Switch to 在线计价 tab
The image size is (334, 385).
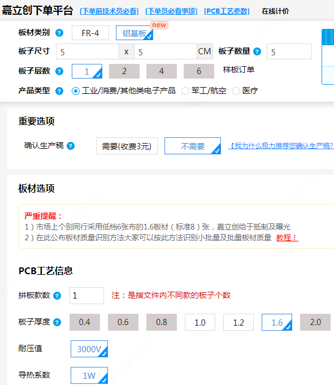click(275, 11)
